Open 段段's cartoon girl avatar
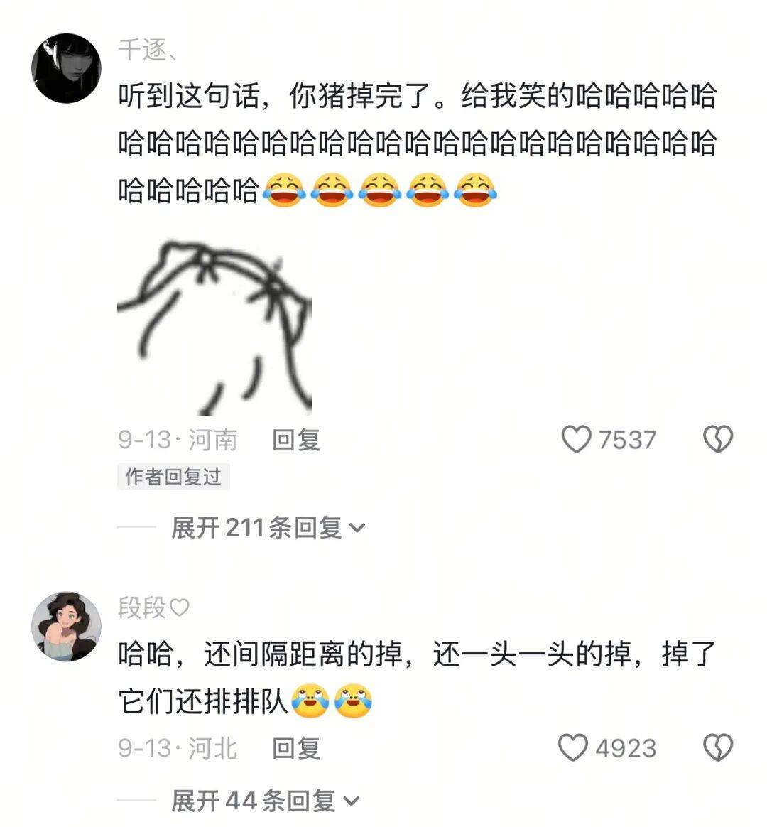The image size is (767, 827). (67, 627)
